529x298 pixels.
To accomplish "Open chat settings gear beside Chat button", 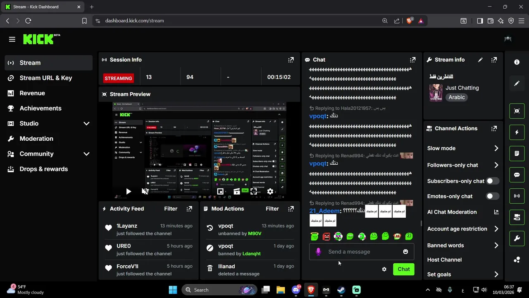I will click(384, 269).
